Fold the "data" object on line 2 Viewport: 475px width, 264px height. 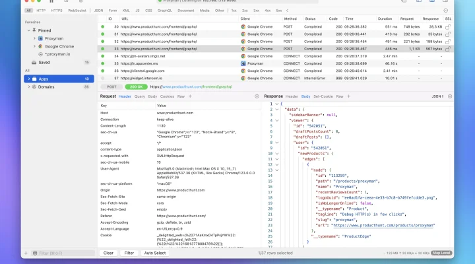pyautogui.click(x=277, y=110)
